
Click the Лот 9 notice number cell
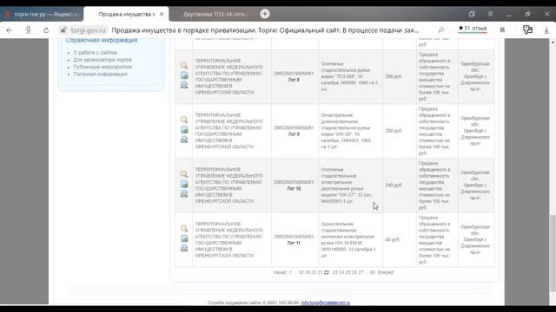[294, 131]
